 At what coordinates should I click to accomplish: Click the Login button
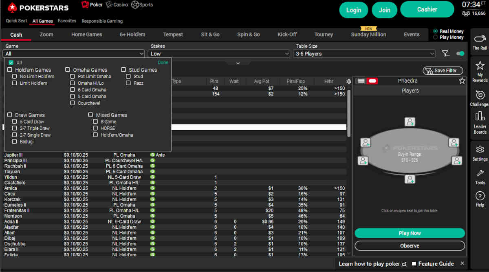click(354, 10)
